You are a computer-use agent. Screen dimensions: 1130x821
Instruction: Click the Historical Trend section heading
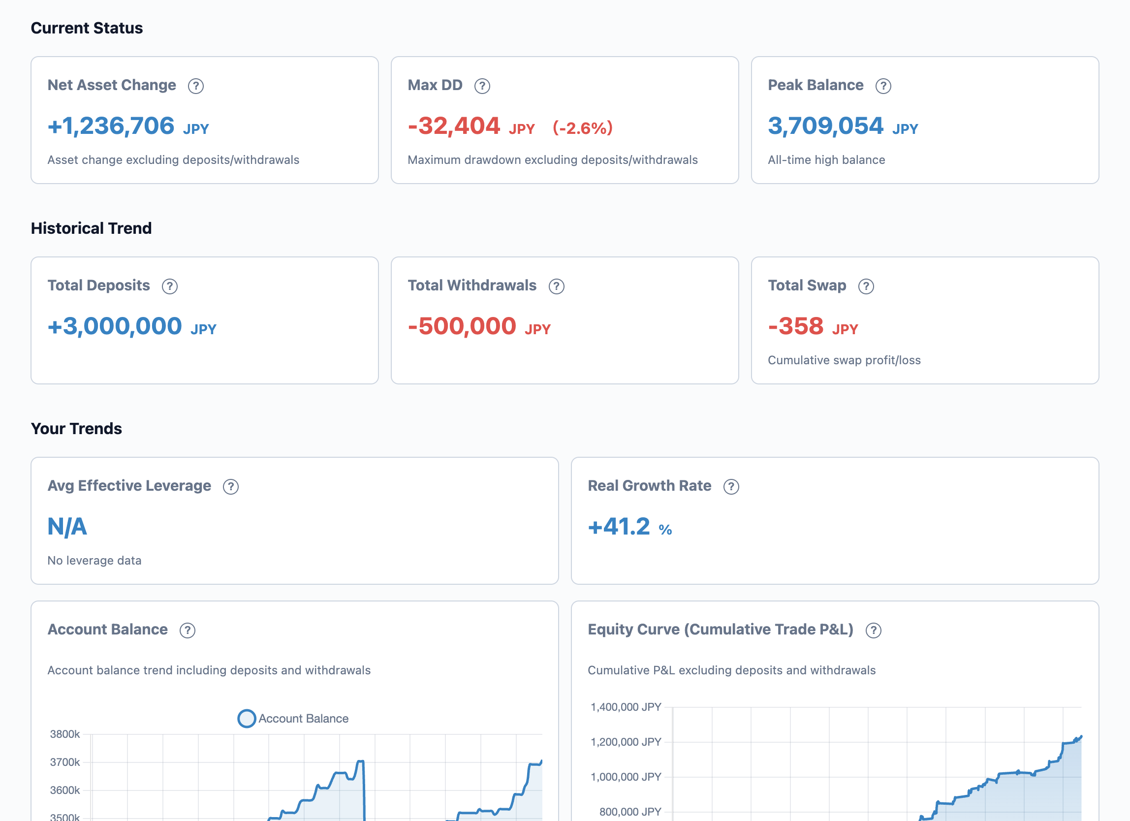pos(91,228)
